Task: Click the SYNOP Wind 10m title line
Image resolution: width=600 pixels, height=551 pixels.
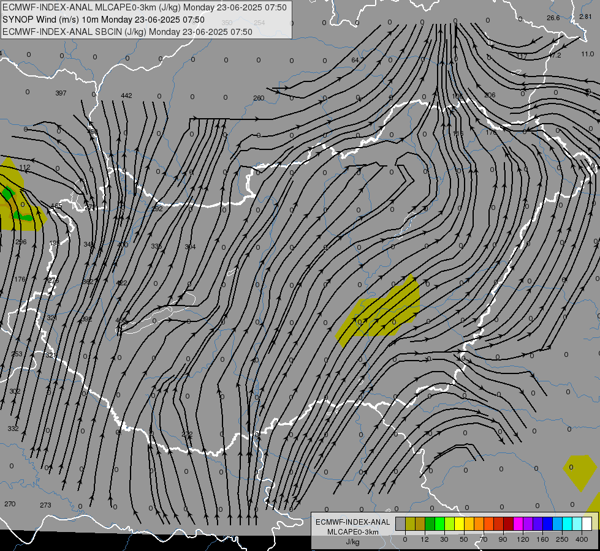Action: click(x=104, y=20)
